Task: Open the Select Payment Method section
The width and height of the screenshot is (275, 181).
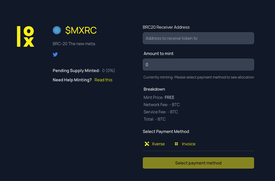Action: [166, 131]
